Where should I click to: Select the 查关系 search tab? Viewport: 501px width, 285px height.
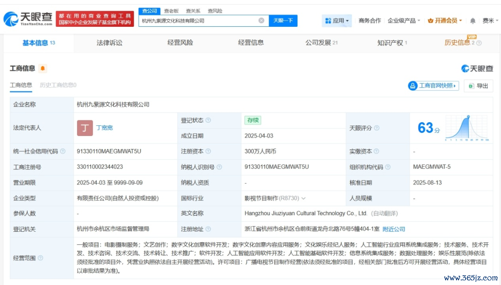(193, 11)
